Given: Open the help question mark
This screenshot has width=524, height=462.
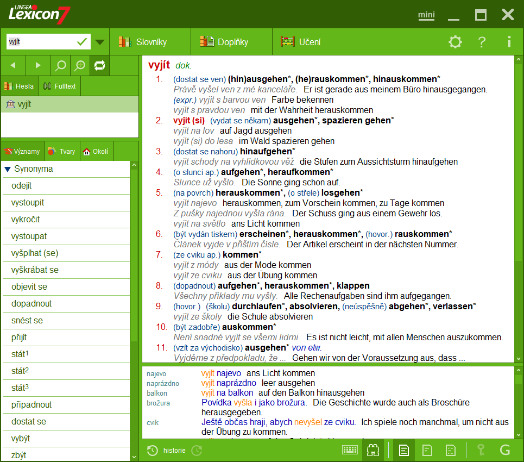Looking at the screenshot, I should [482, 41].
